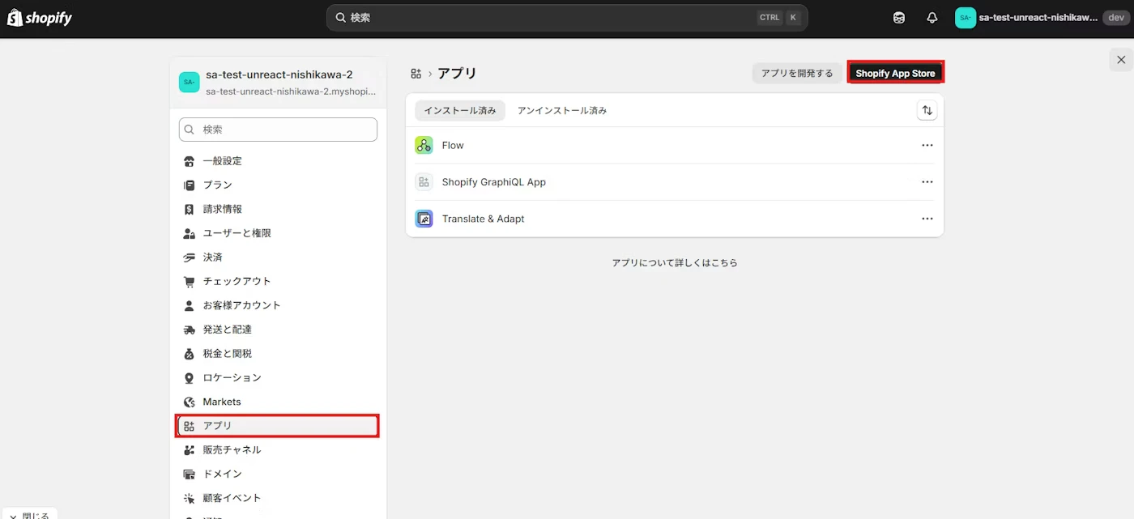Open 販売チャネル in sidebar

[278, 450]
